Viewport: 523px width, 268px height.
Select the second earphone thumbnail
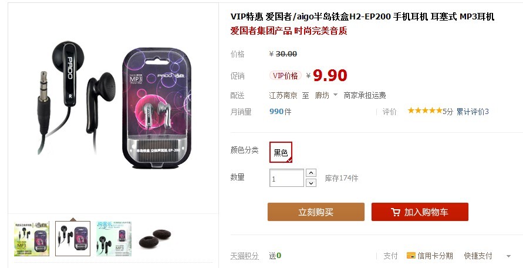click(73, 239)
